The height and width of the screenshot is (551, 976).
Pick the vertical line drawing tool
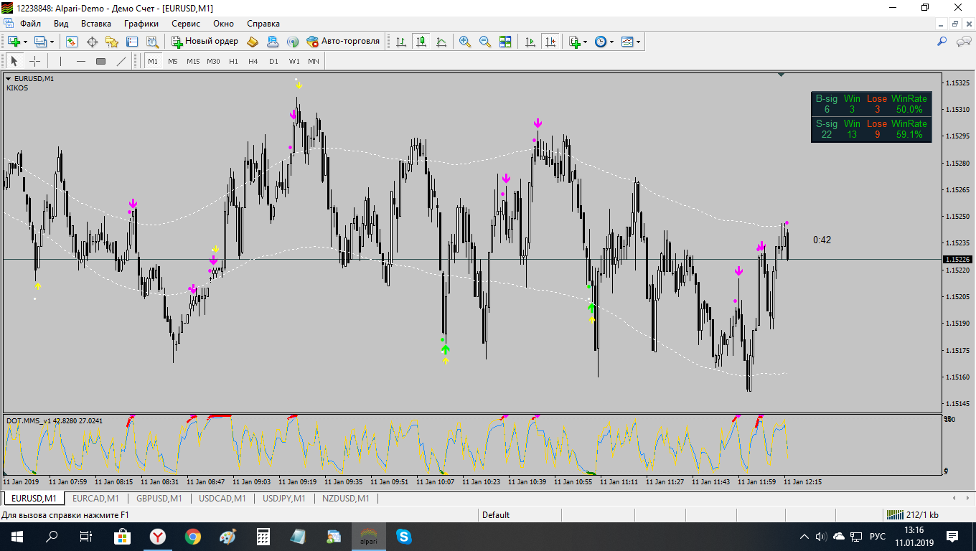tap(61, 61)
